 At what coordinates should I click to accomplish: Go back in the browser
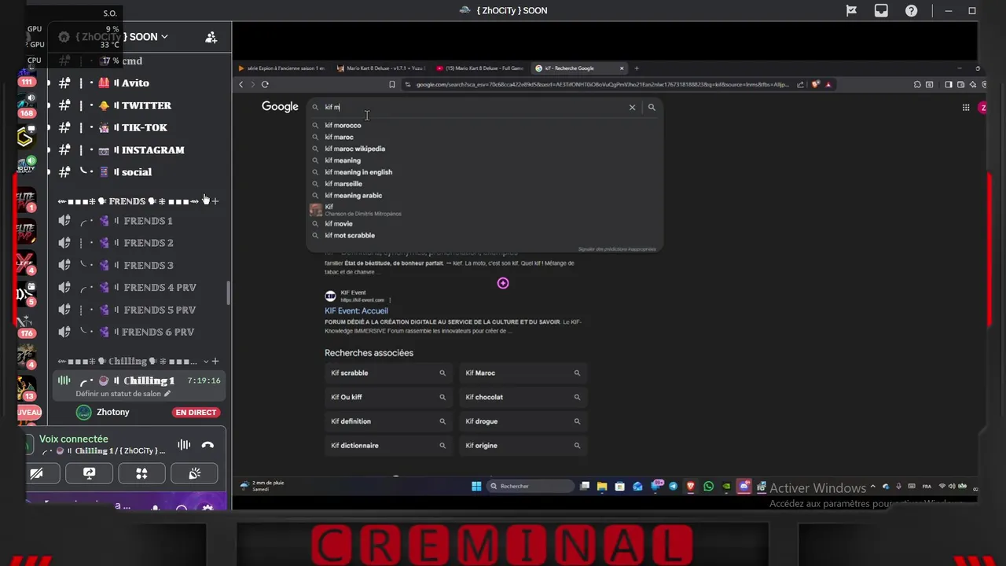(x=241, y=84)
